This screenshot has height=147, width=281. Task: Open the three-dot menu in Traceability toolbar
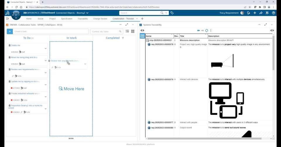[x=211, y=31]
